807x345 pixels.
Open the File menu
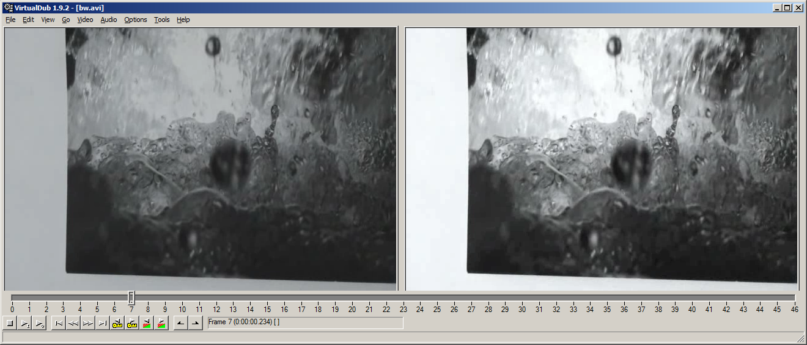10,20
